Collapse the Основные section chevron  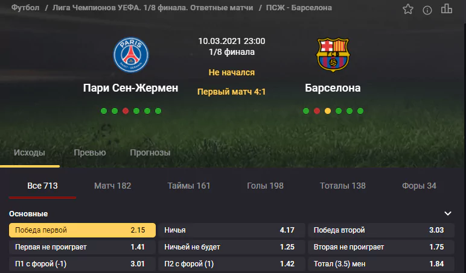[x=447, y=213]
